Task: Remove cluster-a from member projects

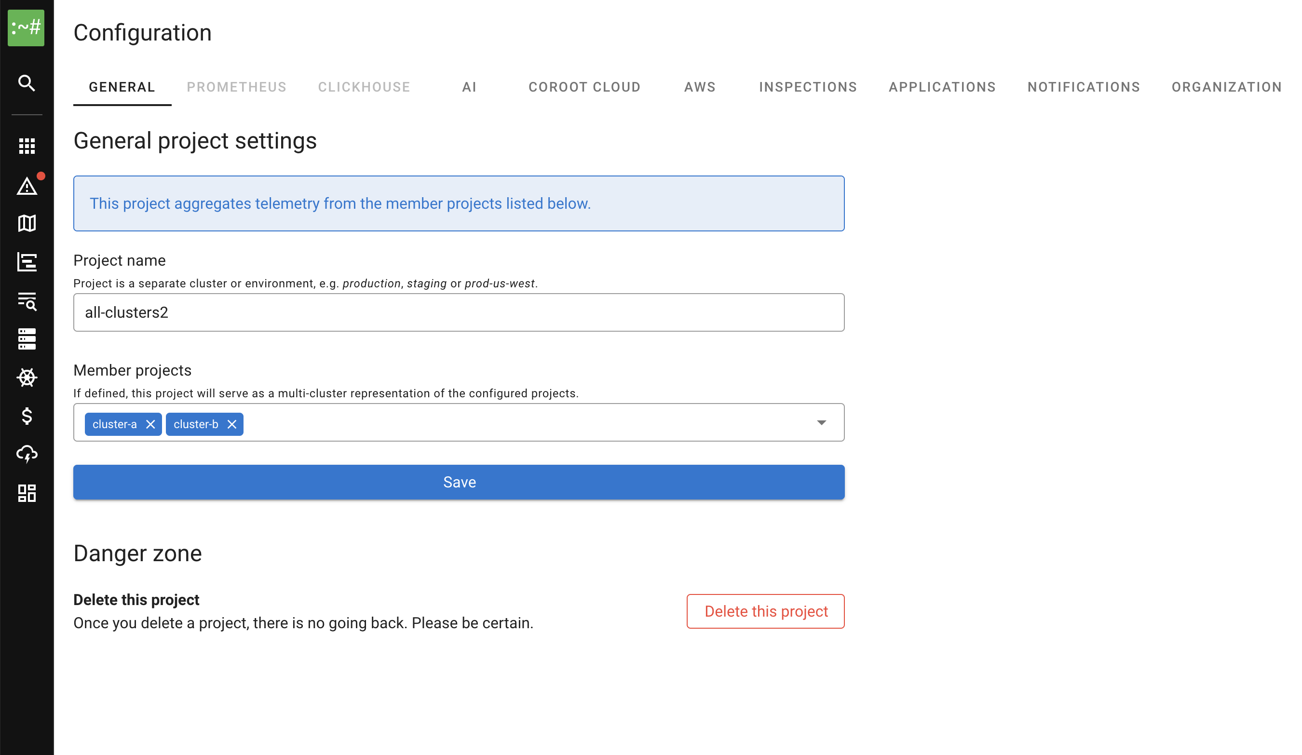Action: point(150,424)
